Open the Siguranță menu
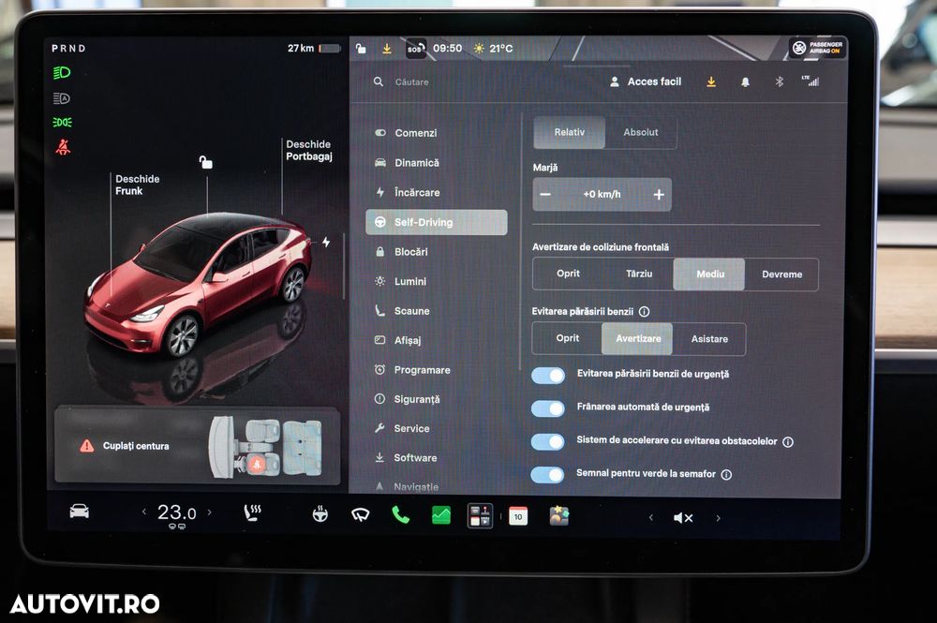937x623 pixels. pyautogui.click(x=437, y=399)
